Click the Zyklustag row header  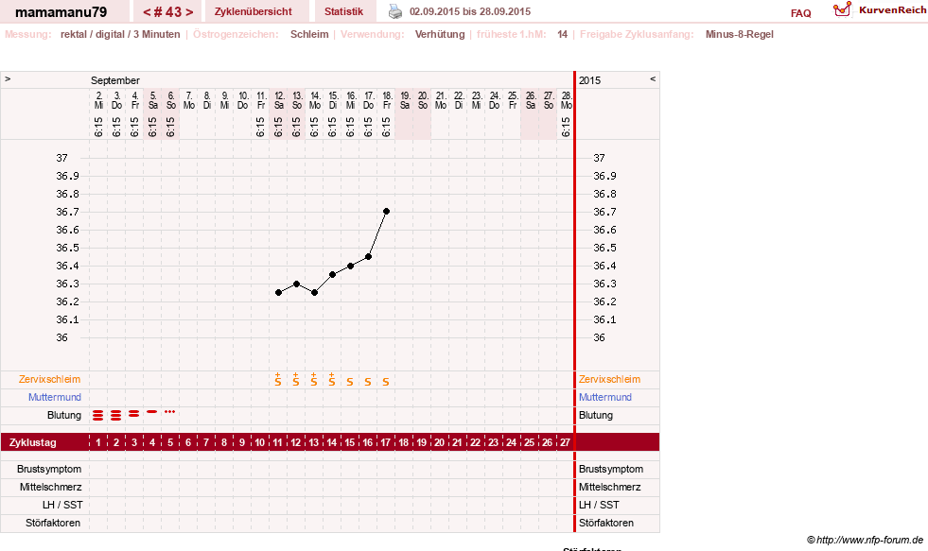click(x=32, y=442)
